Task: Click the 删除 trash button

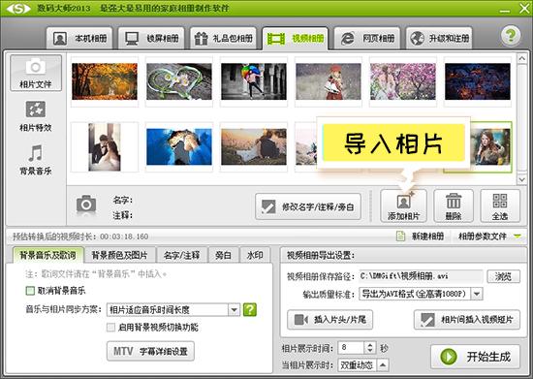Action: [x=454, y=206]
